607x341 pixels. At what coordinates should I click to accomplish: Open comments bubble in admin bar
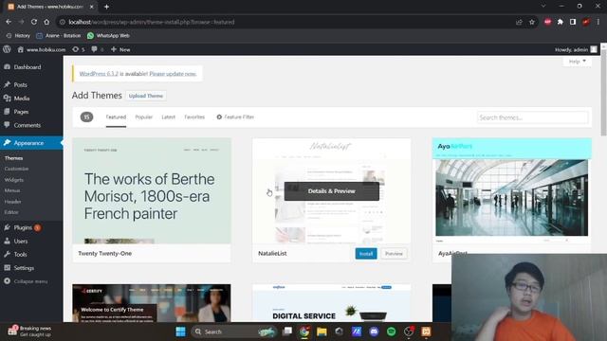tap(97, 49)
